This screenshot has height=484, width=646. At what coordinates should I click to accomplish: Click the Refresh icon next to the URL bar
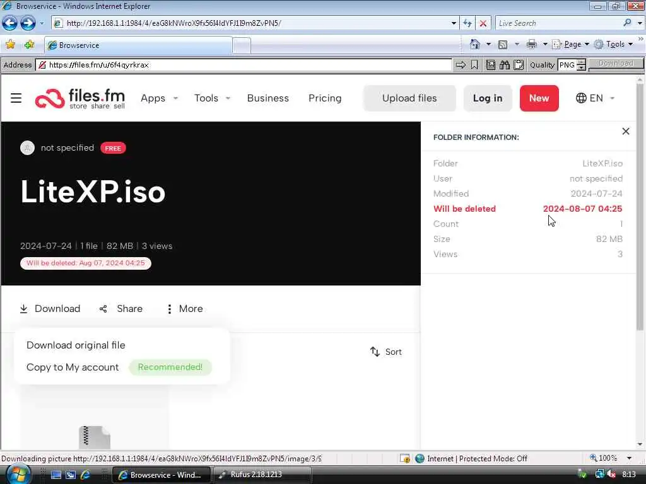tap(467, 23)
